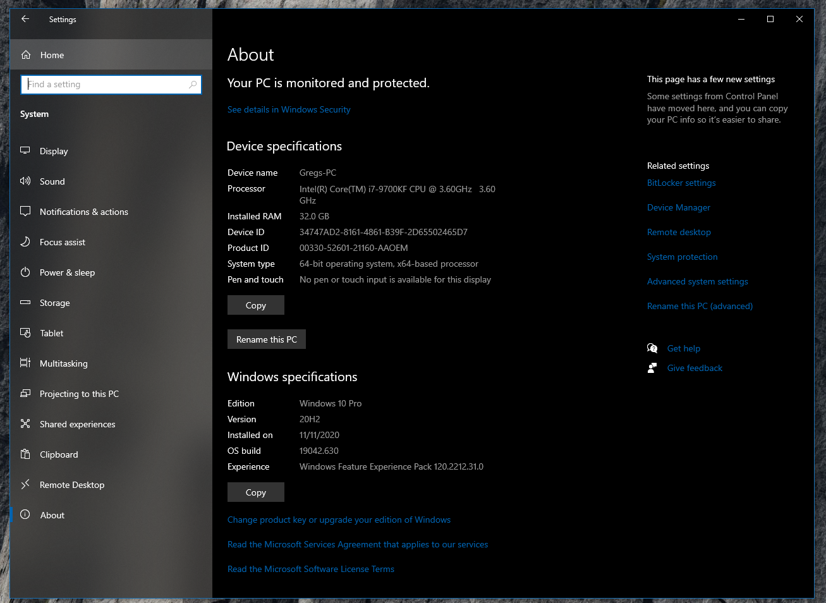
Task: Close the Settings window
Action: (x=799, y=19)
